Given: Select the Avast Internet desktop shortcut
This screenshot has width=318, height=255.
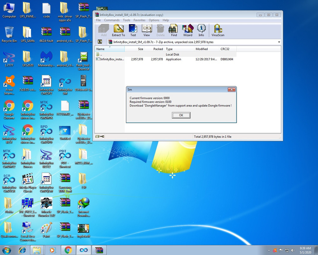Looking at the screenshot, I should (9, 85).
